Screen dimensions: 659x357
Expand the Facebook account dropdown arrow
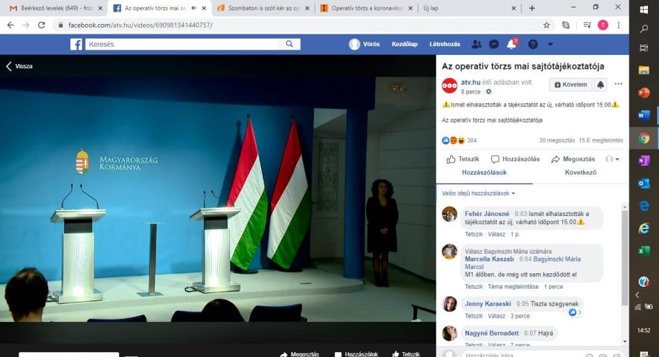(x=550, y=44)
